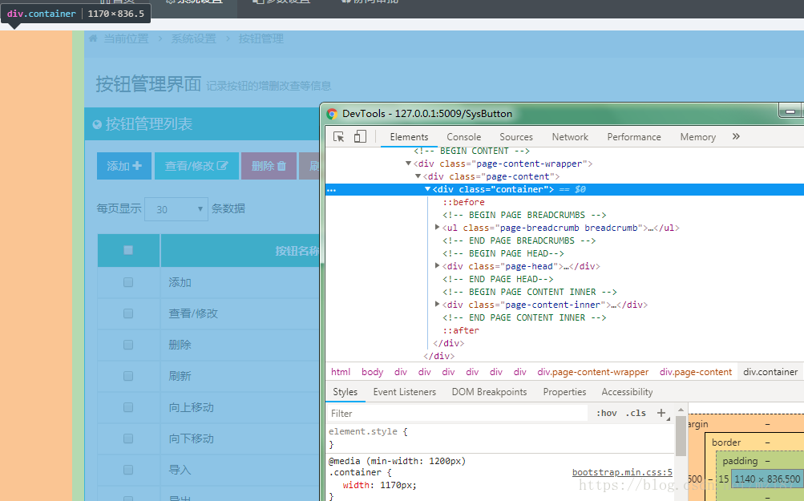Select body in the DOM breadcrumb bar

tap(372, 372)
